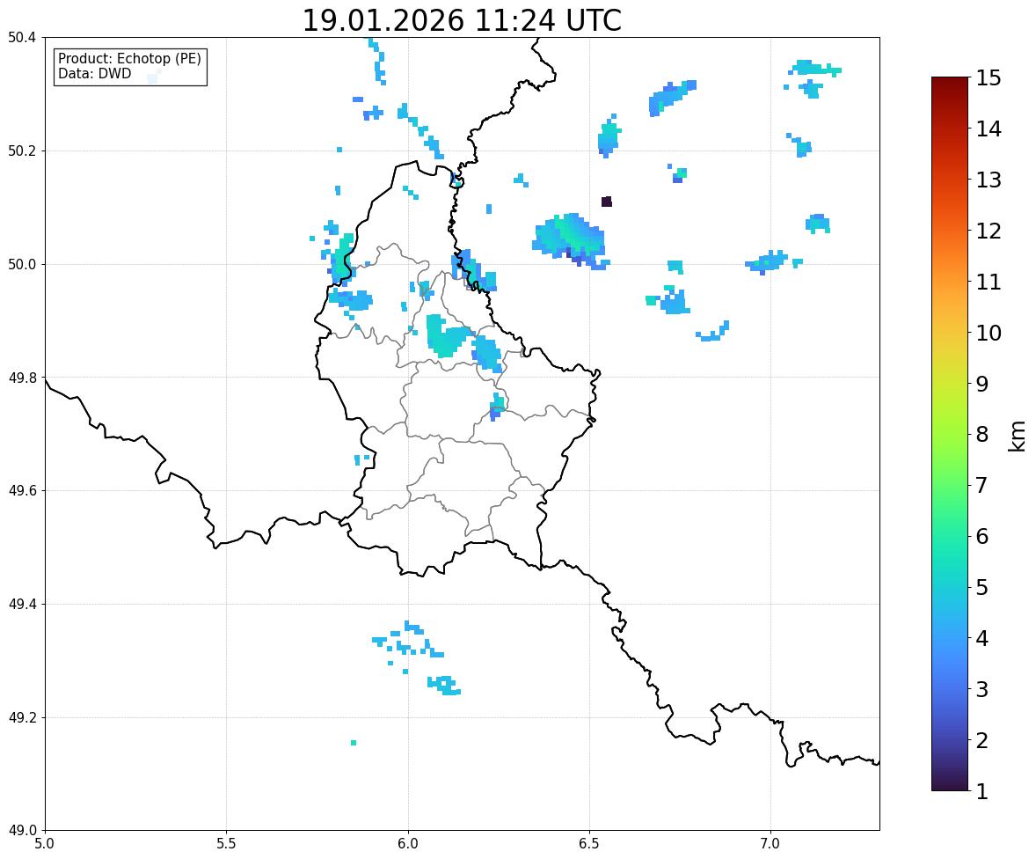
Task: Click the colorbar tick label 10
Action: pyautogui.click(x=989, y=333)
